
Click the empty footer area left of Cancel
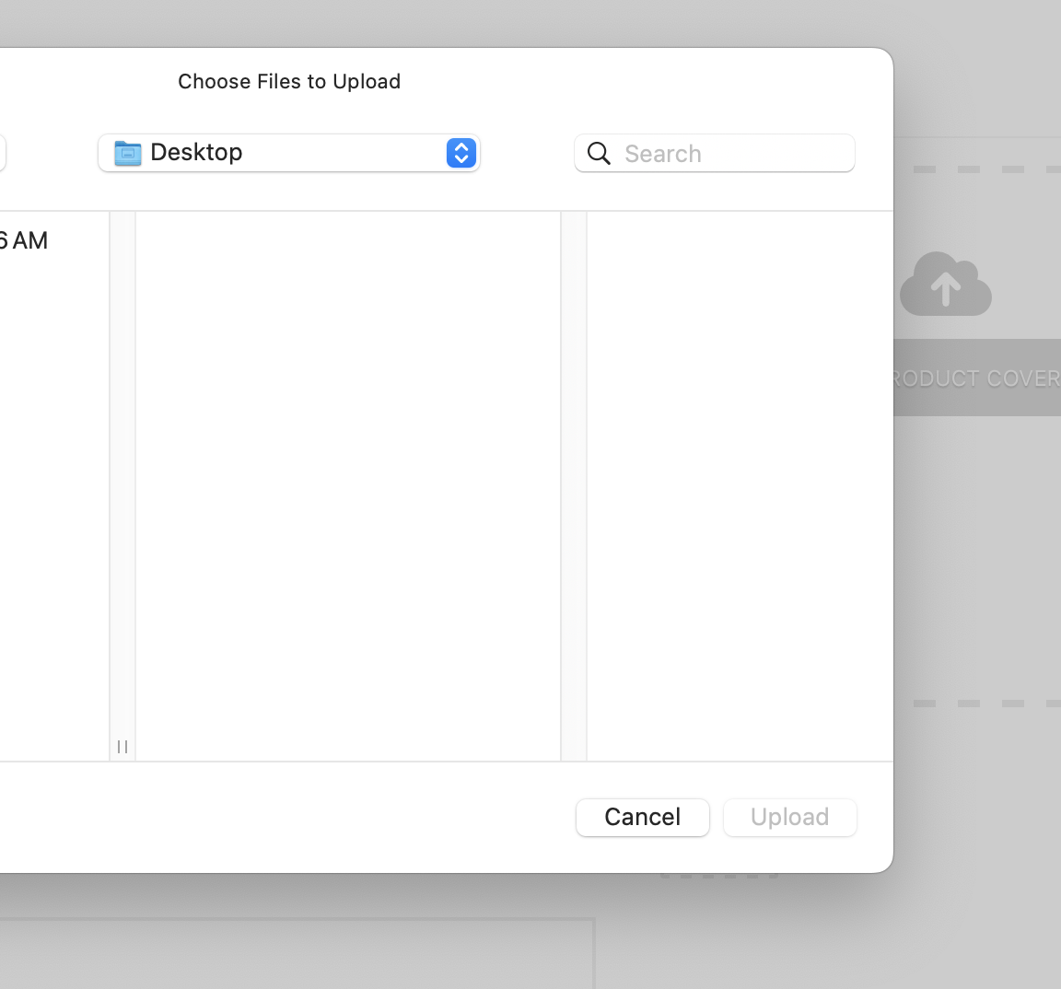tap(276, 817)
